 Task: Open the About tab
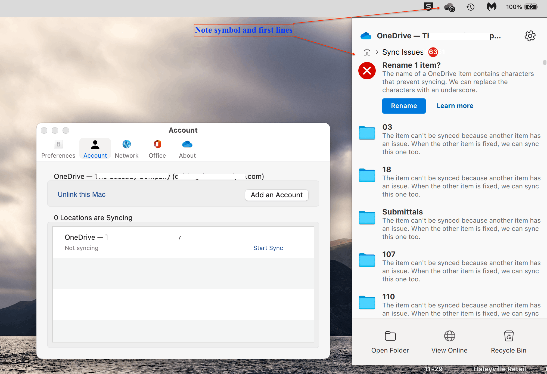tap(187, 149)
